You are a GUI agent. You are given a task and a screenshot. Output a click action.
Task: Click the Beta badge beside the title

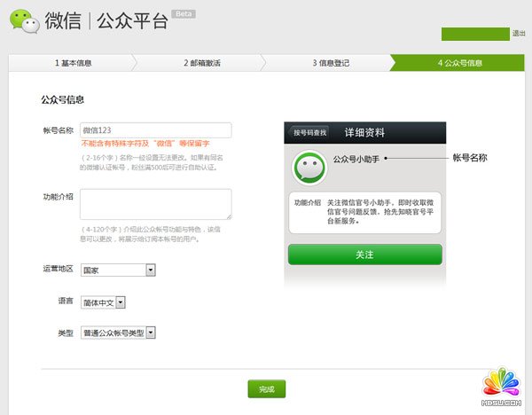184,14
